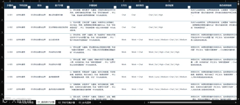
Task: Open the 推荐配置 column filter dropdown
Action: pyautogui.click(x=189, y=7)
